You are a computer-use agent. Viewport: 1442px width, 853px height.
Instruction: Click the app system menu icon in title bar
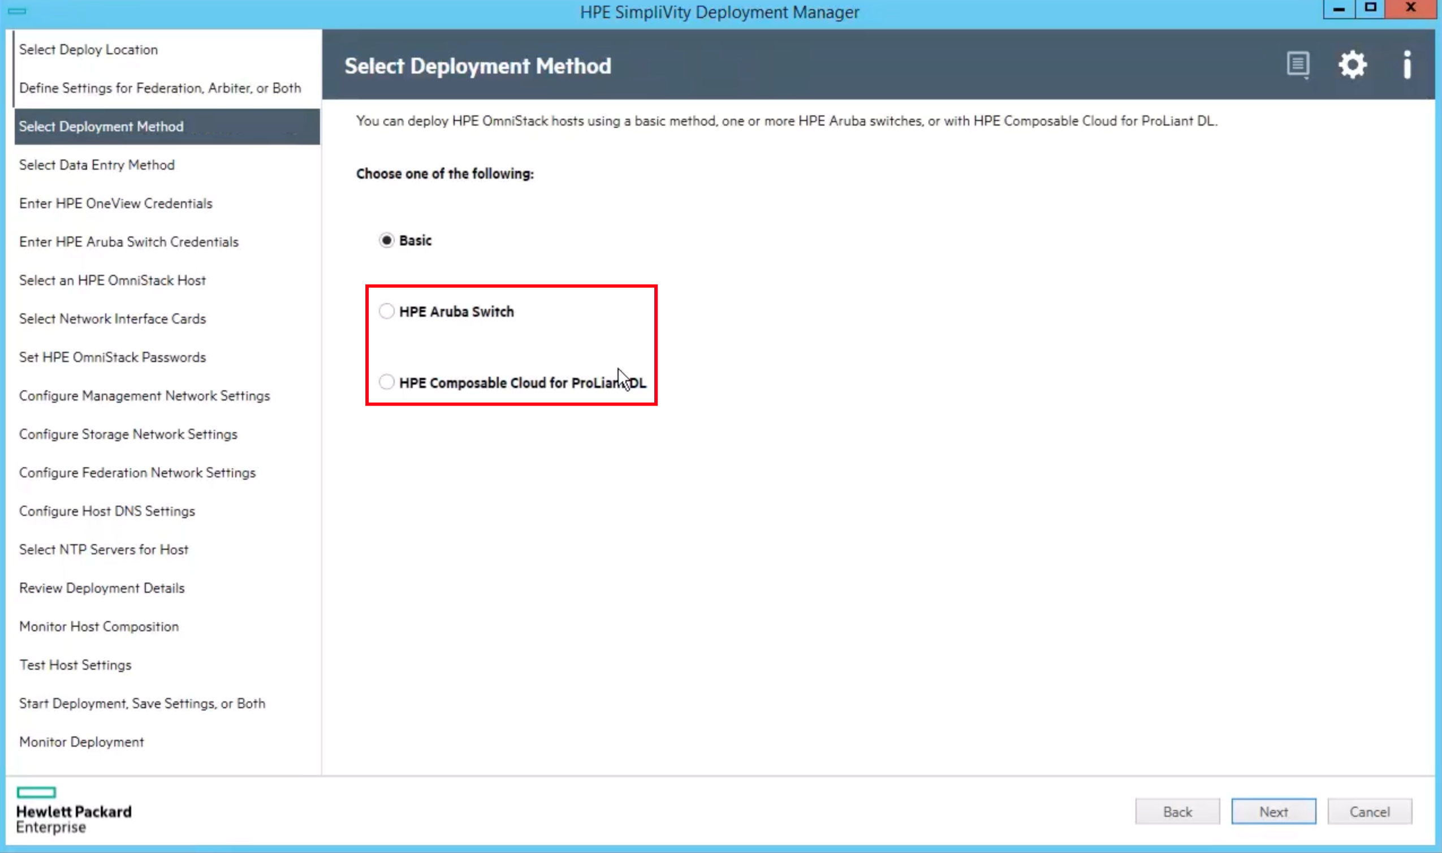coord(16,11)
